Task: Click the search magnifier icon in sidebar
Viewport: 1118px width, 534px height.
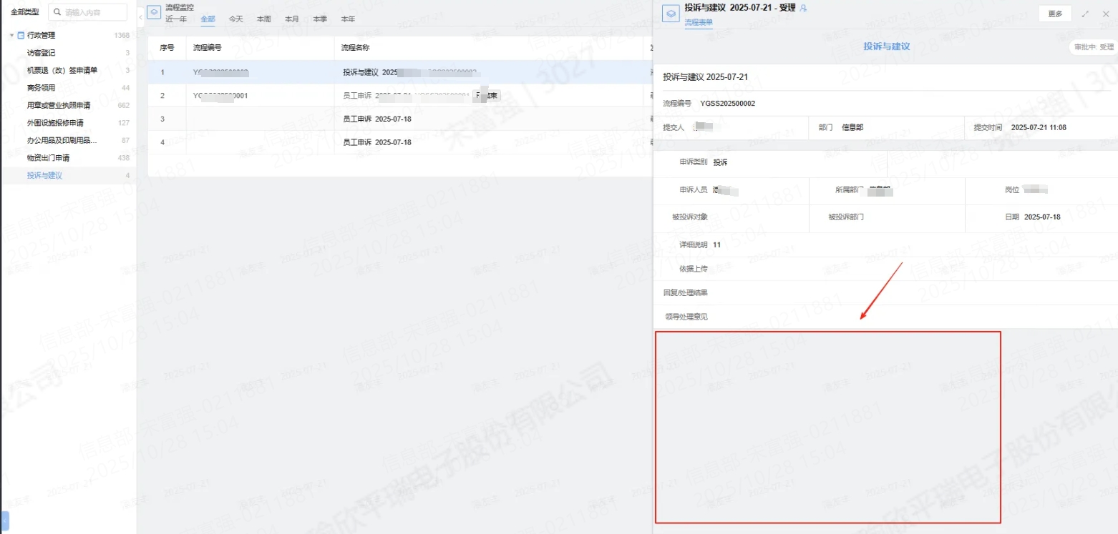Action: 57,12
